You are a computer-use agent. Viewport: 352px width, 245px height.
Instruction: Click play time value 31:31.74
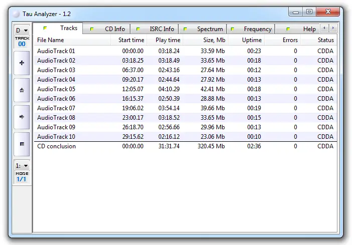tap(169, 146)
